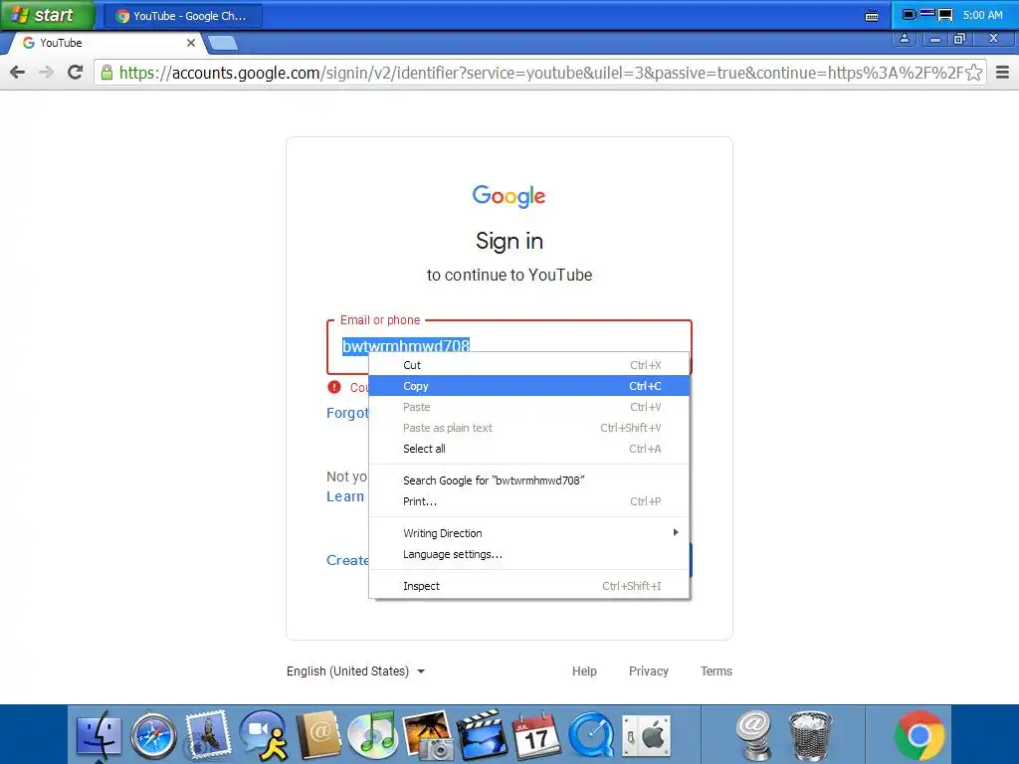Choose Select all from the context menu
1019x764 pixels.
[529, 449]
